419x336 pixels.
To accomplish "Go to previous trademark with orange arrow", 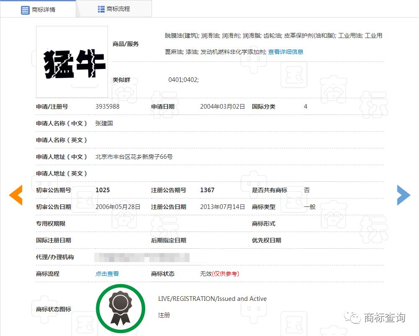I will click(x=16, y=195).
